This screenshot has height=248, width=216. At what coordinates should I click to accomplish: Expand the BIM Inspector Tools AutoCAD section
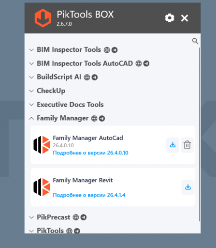31,63
